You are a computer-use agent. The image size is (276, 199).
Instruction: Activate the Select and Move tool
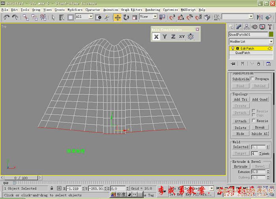click(117, 18)
